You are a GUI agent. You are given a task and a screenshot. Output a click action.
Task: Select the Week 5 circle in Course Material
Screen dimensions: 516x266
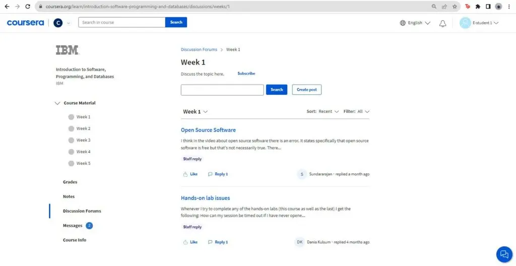coord(71,163)
